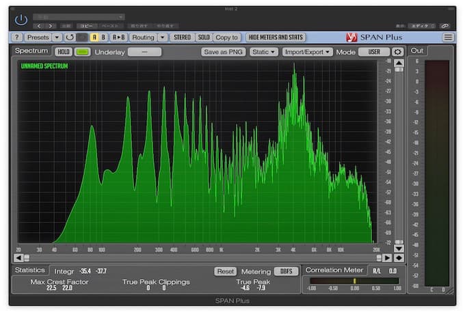Click the horizontal frequency scrollbar track
This screenshot has width=465, height=314.
pyautogui.click(x=202, y=258)
